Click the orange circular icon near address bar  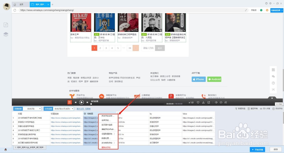coord(267,10)
